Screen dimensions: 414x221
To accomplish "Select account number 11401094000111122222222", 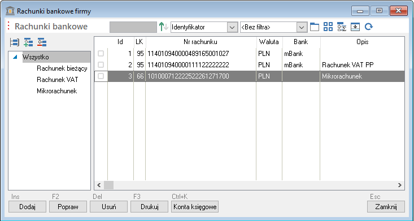I will coord(188,65).
